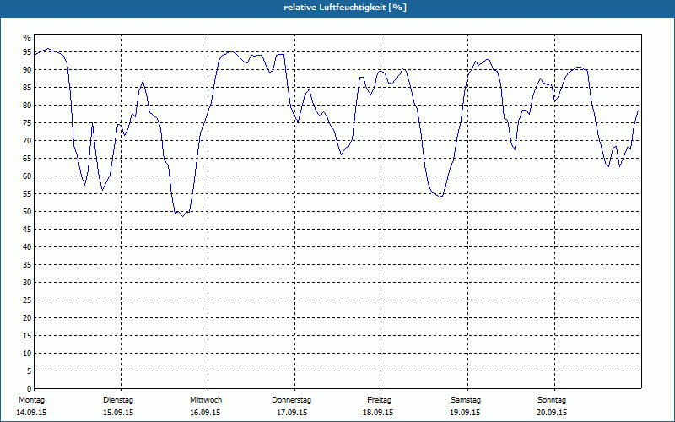Select the 55 y-axis label
Image resolution: width=675 pixels, height=422 pixels.
pos(27,194)
